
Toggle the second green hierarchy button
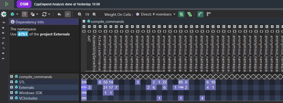(189, 14)
